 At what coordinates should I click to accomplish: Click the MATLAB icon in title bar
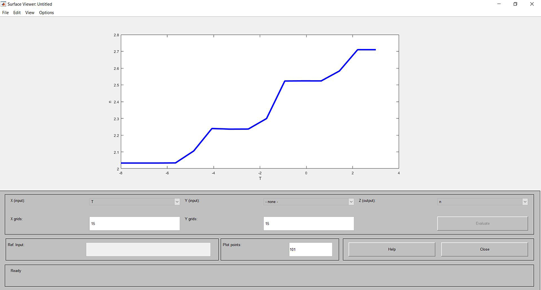coord(4,4)
